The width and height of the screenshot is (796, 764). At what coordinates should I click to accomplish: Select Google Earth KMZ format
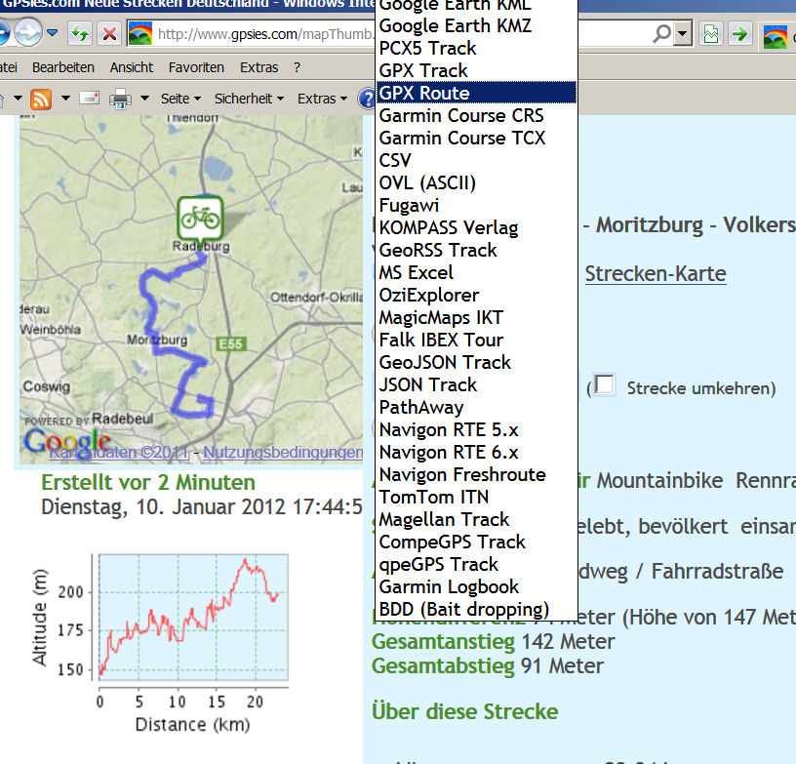pyautogui.click(x=477, y=26)
